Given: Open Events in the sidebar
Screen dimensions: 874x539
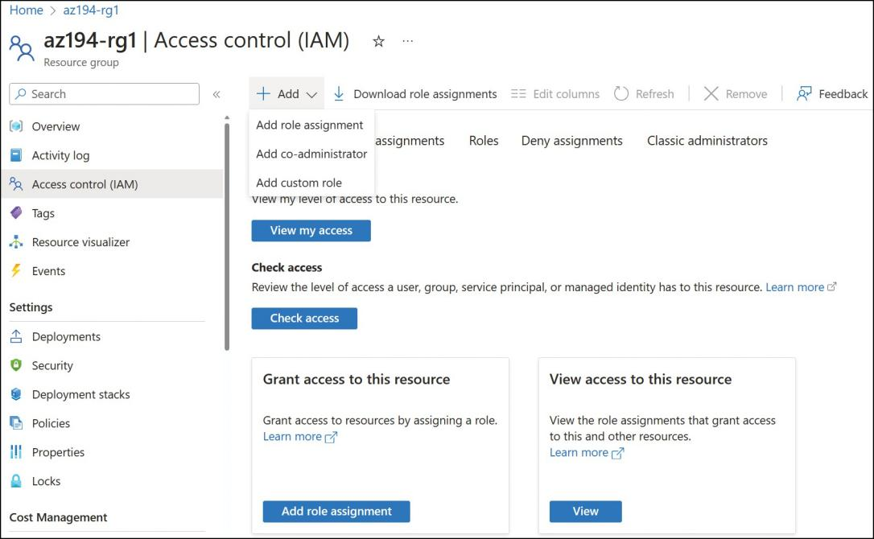Looking at the screenshot, I should (x=48, y=271).
